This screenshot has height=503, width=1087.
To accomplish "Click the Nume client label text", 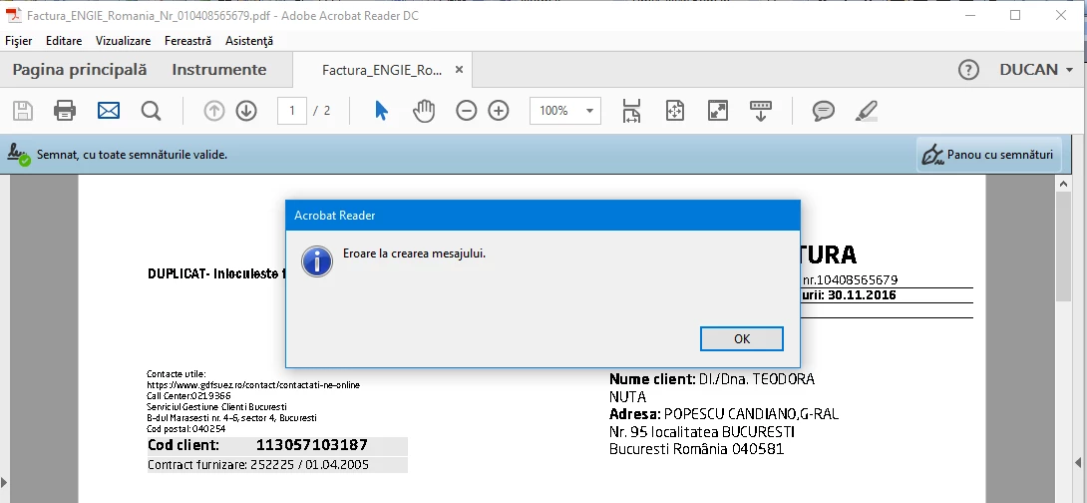I will [x=651, y=379].
